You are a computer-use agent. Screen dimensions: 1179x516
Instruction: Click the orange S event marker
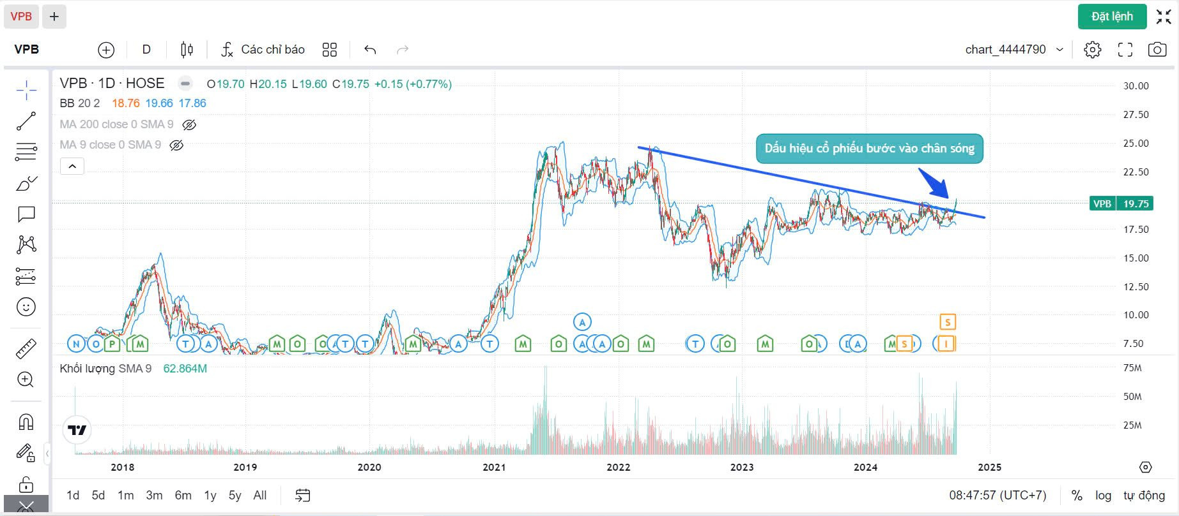948,322
